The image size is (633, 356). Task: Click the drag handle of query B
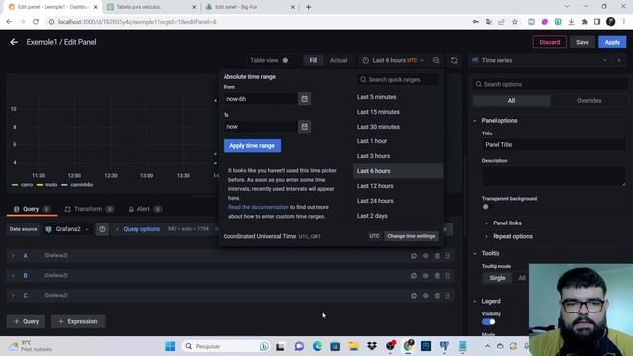[448, 276]
